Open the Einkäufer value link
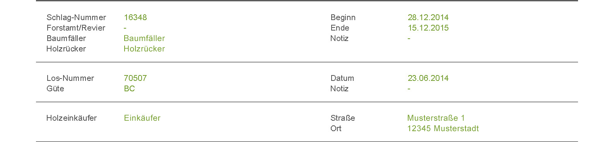The height and width of the screenshot is (142, 614). 142,118
